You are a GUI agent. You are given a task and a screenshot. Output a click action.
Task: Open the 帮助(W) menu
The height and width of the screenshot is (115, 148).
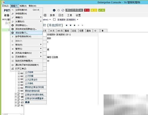[33, 6]
